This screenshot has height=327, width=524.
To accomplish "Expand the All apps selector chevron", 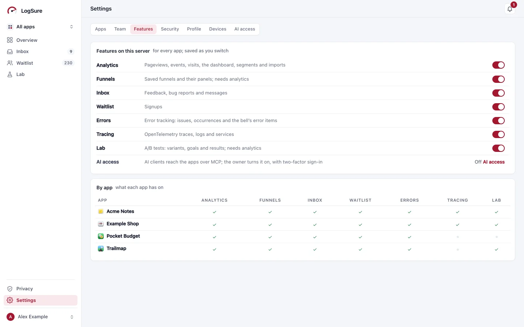I will (x=71, y=27).
